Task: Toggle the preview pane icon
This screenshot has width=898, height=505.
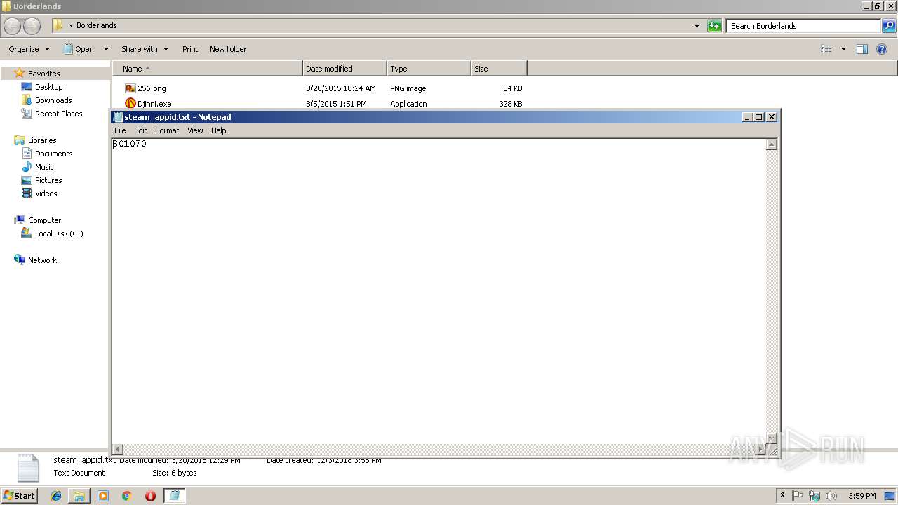Action: [862, 49]
